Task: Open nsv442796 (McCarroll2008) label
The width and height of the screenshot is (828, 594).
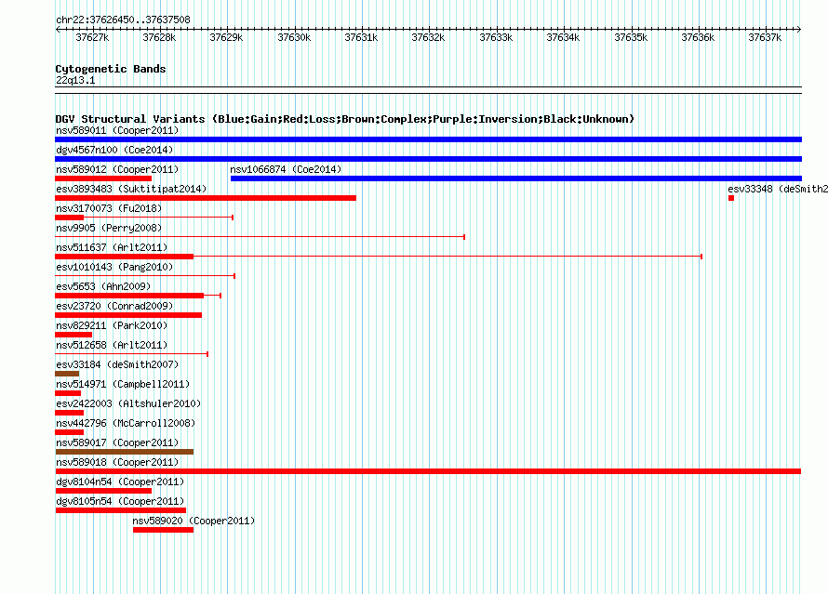Action: click(x=126, y=423)
